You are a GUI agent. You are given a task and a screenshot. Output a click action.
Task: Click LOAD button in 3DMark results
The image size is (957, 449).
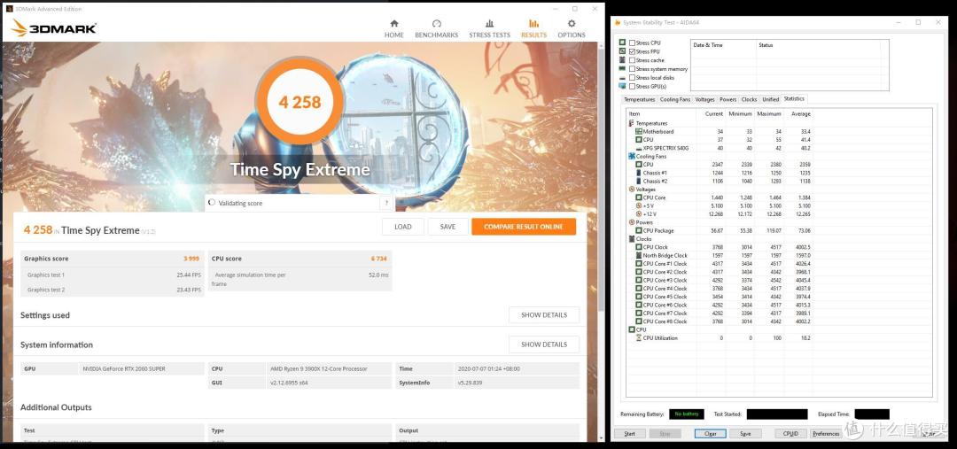coord(403,227)
